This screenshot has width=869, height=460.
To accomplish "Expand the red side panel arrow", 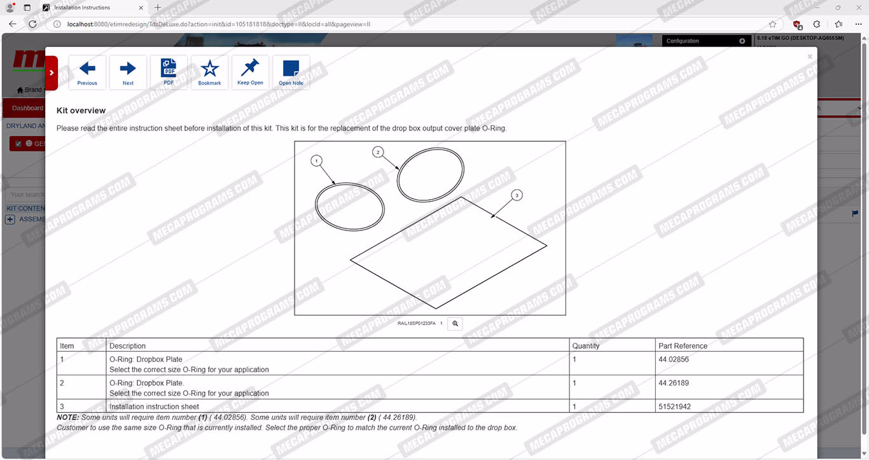I will [52, 73].
